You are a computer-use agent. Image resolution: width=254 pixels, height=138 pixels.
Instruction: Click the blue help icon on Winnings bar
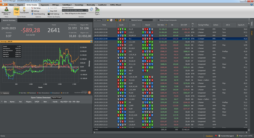[91, 41]
